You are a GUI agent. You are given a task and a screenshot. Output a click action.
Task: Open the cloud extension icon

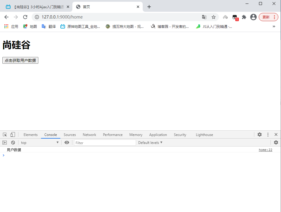point(225,17)
